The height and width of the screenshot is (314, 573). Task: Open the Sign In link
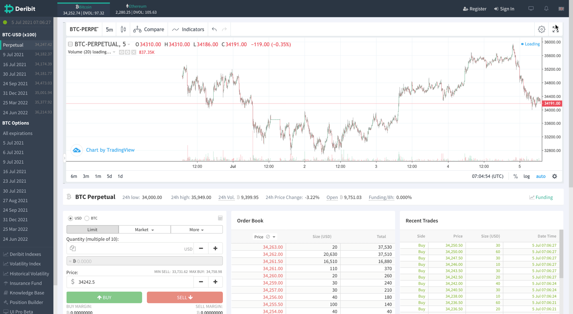click(504, 9)
